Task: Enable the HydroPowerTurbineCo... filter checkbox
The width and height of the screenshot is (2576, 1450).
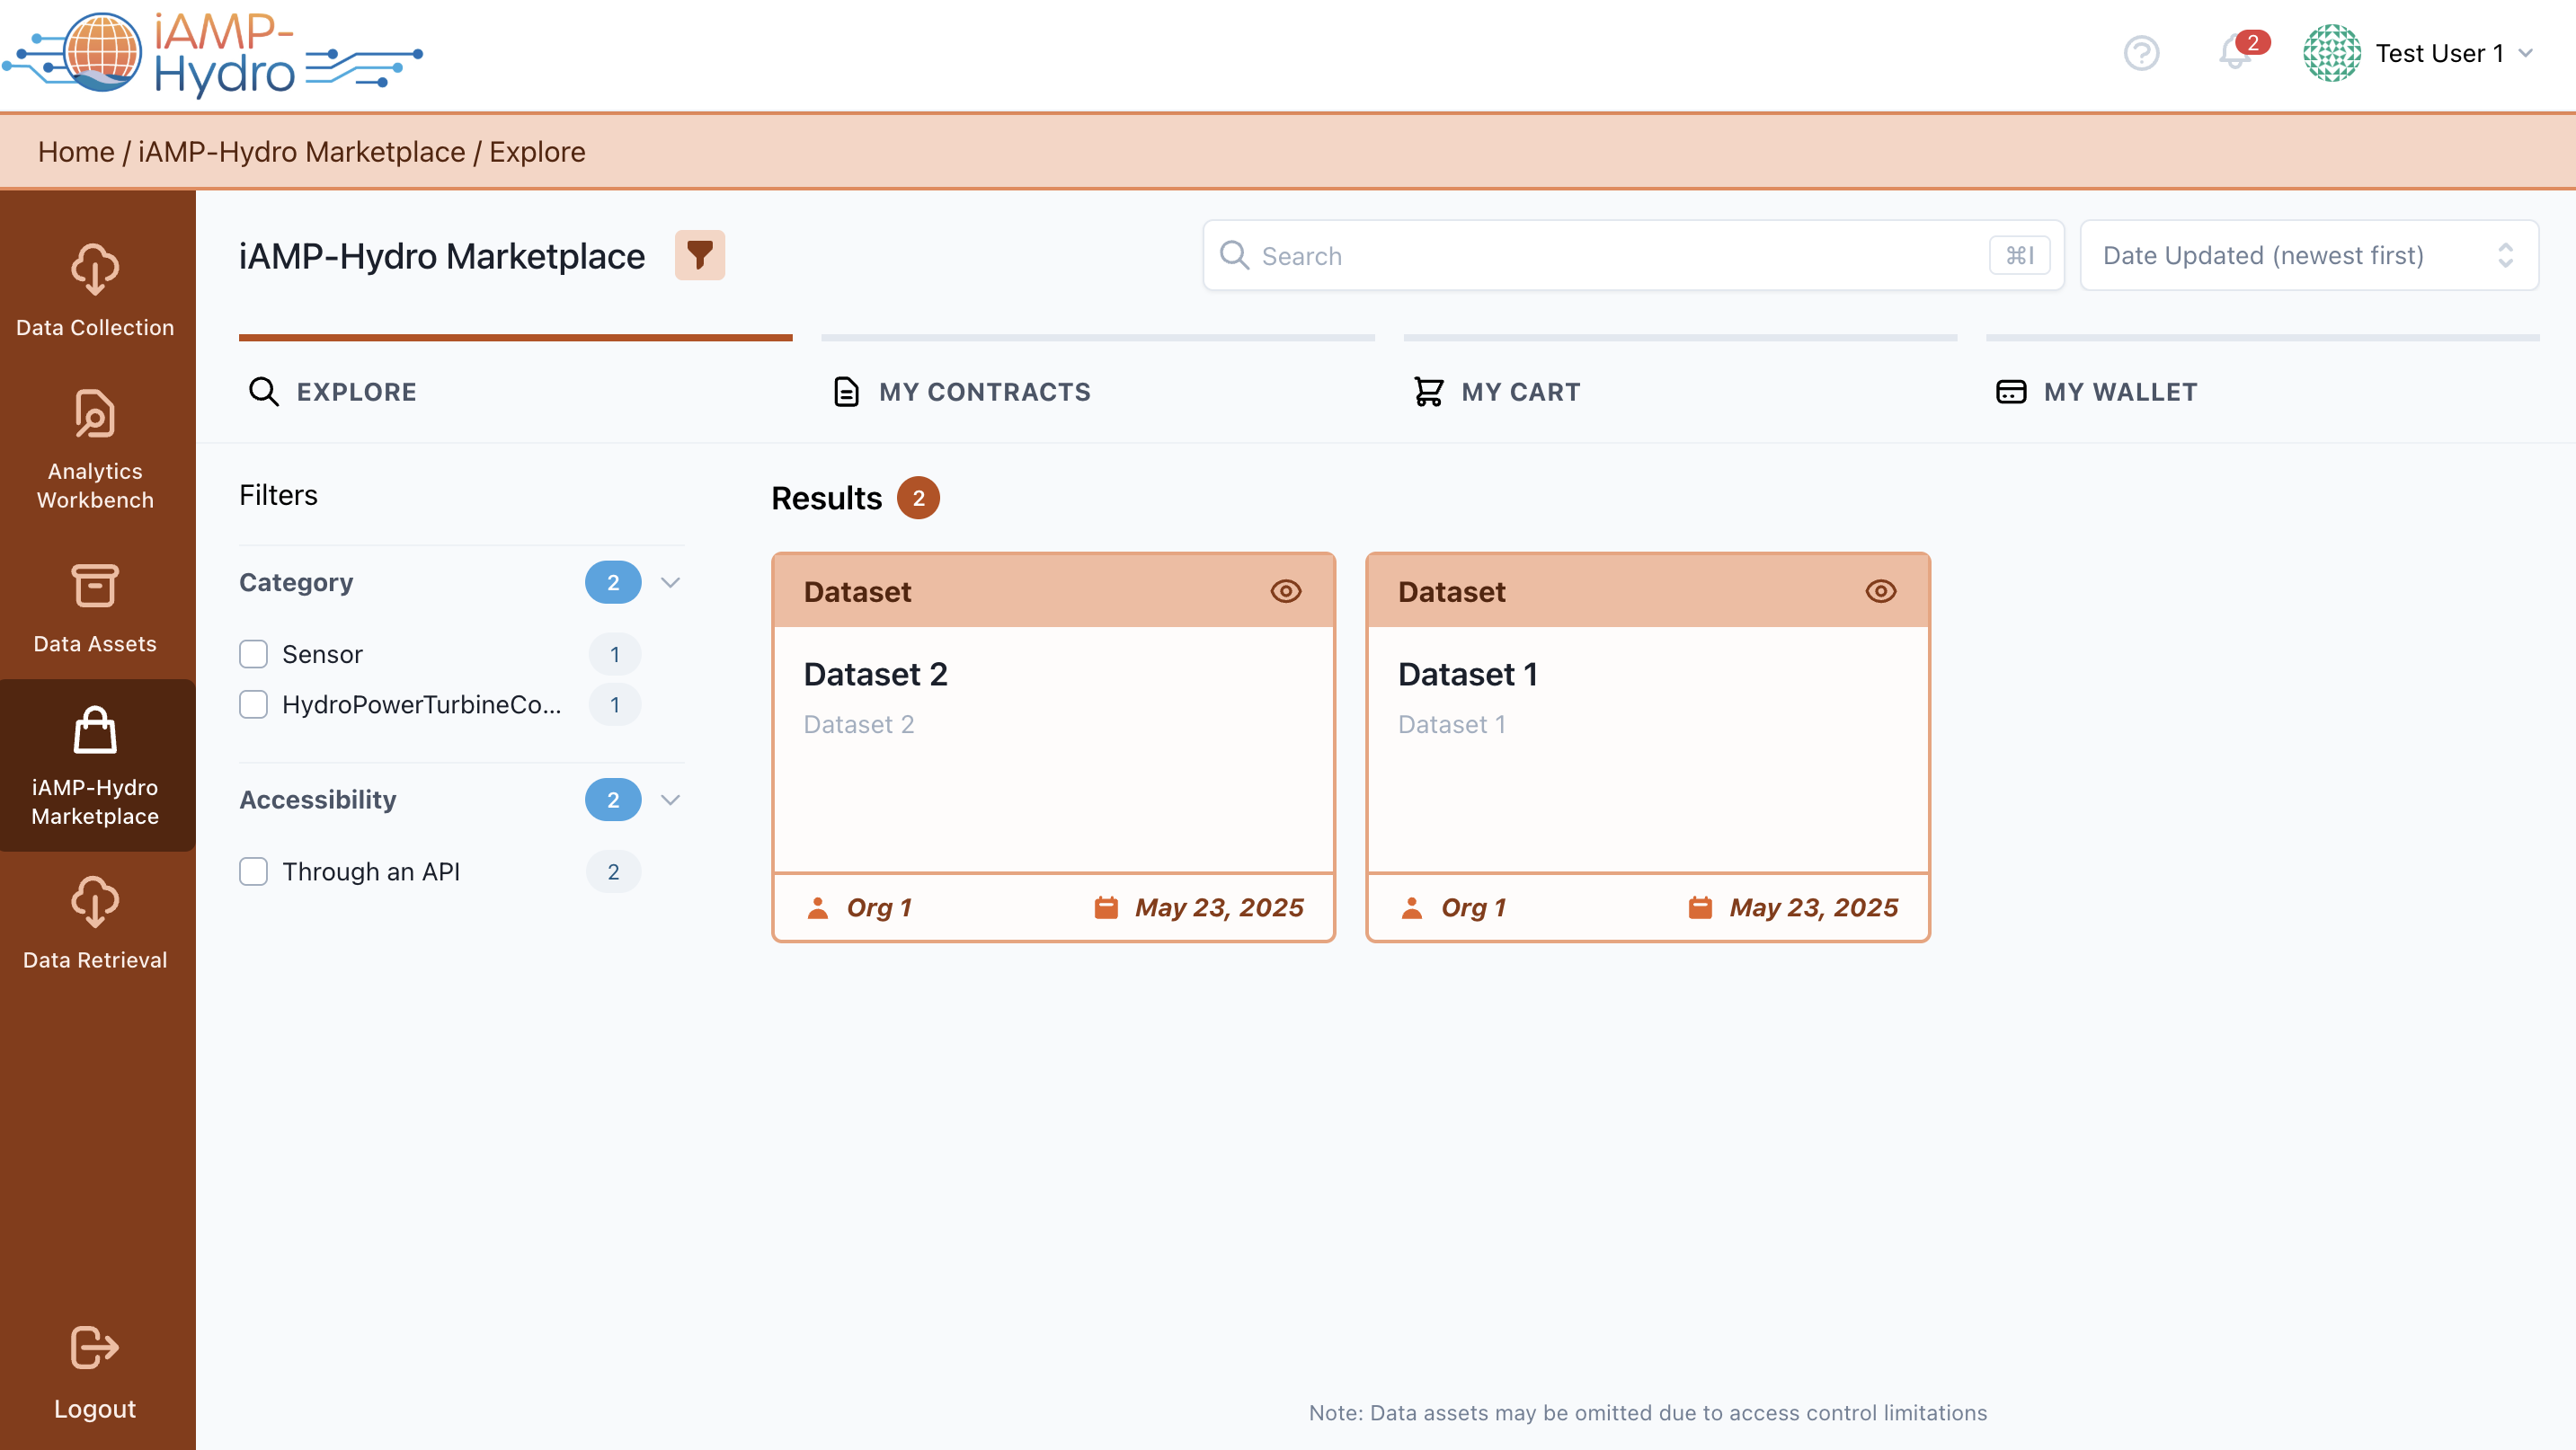Action: pyautogui.click(x=254, y=704)
